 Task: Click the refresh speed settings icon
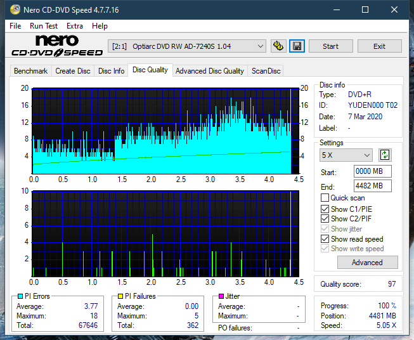click(385, 155)
